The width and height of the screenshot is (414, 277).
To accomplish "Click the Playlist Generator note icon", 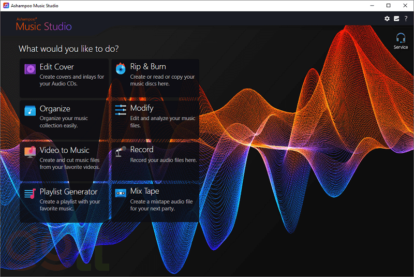I will pyautogui.click(x=31, y=193).
